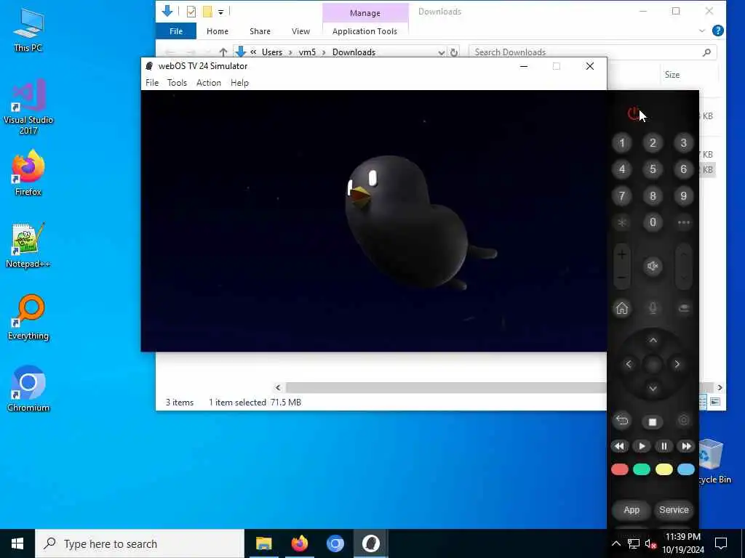Click the left arrow on the D-pad
Screen dimensions: 745x558
click(x=629, y=364)
